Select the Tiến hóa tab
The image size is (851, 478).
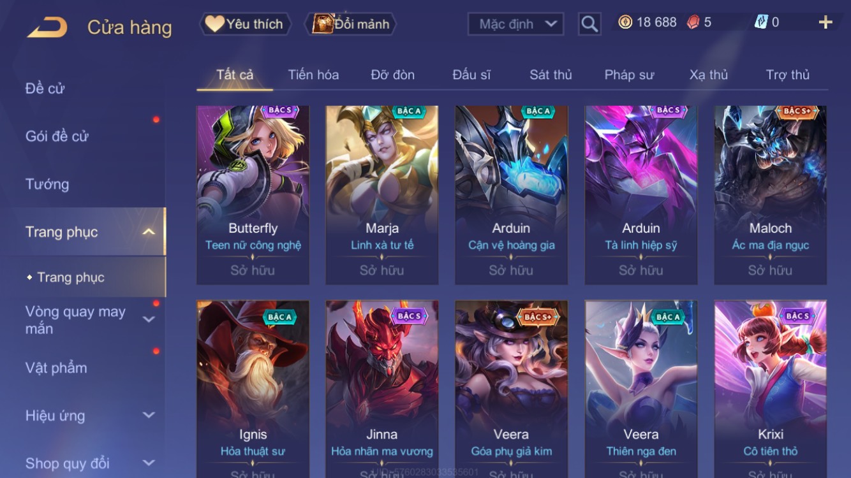tap(313, 75)
